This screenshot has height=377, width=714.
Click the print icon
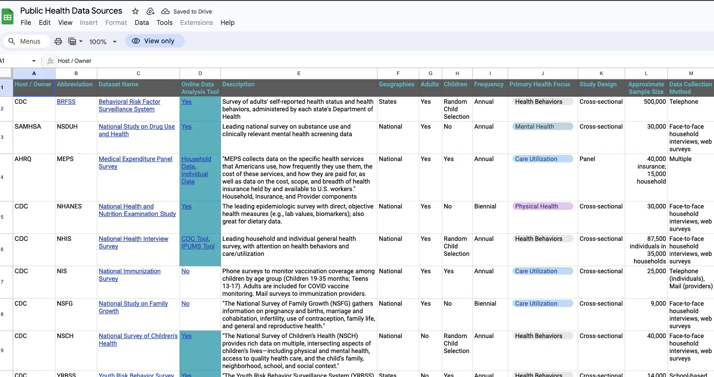[x=58, y=41]
